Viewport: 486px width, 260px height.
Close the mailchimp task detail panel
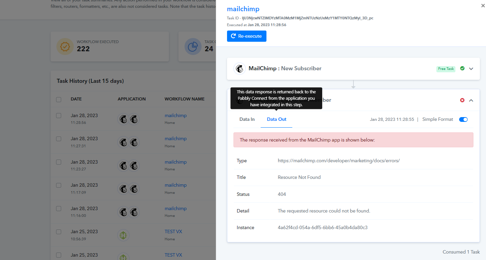click(483, 6)
